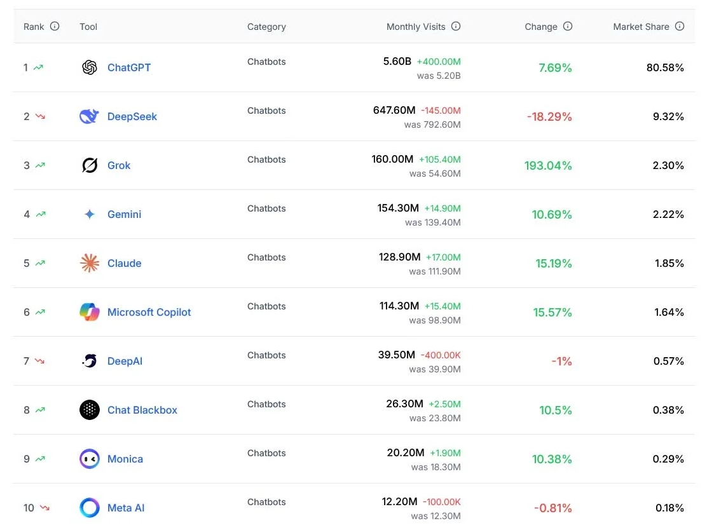Screen dimensions: 707x528
Task: Open the DeepAI tool link
Action: point(125,361)
